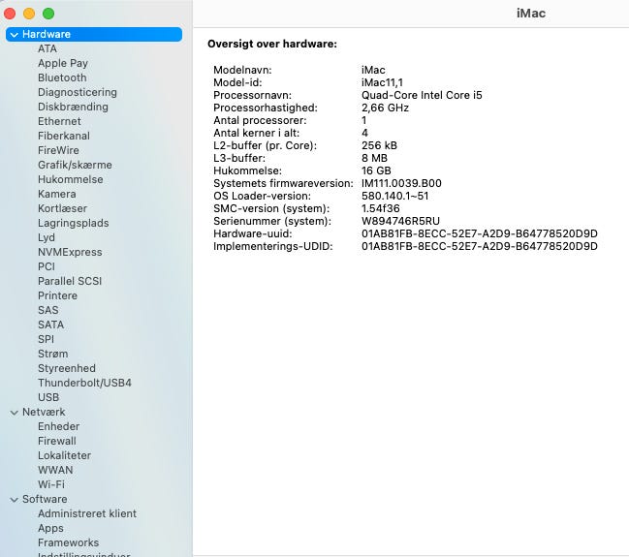Viewport: 629px width, 557px height.
Task: Select the Netværk category label
Action: tap(44, 413)
